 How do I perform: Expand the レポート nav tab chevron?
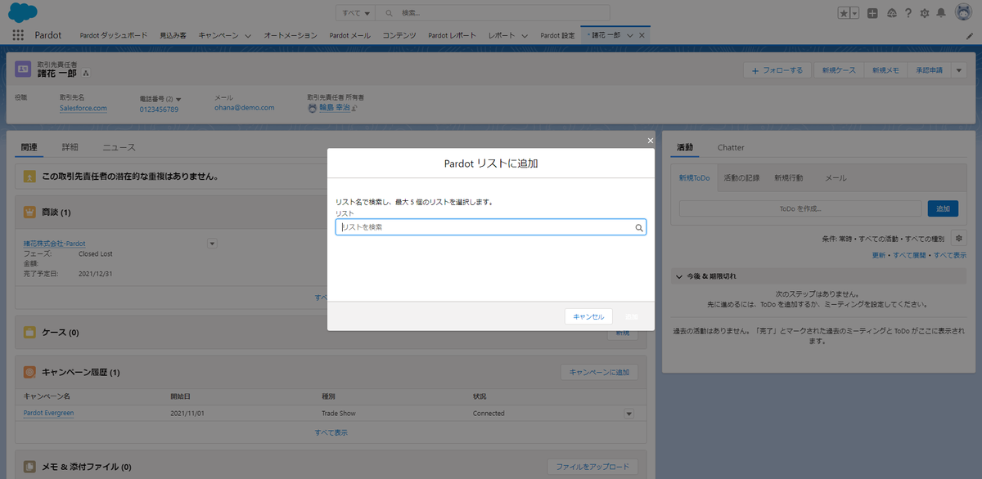(x=525, y=36)
